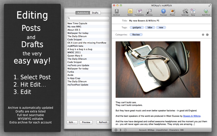This screenshot has width=217, height=136.
Task: Select the new tag token
Action: 161,27
